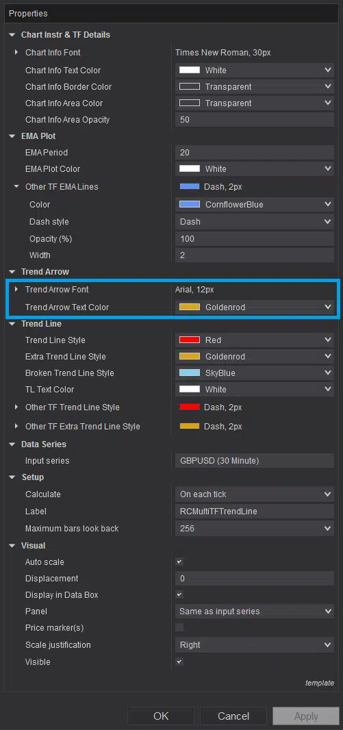Click the Cancel button
The width and height of the screenshot is (343, 730).
point(233,716)
